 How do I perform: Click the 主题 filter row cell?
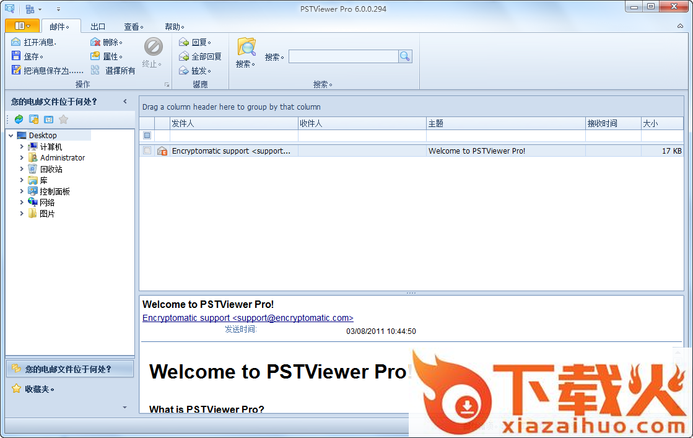coord(505,135)
